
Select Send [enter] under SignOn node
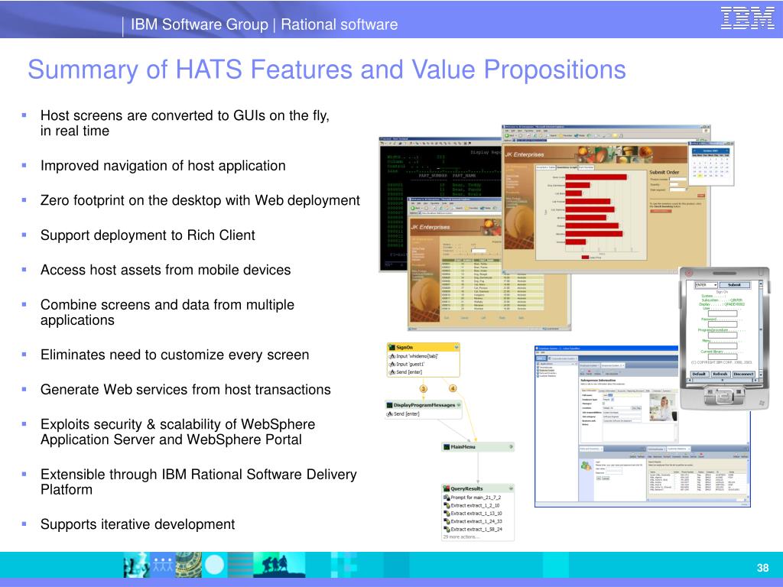[x=405, y=372]
